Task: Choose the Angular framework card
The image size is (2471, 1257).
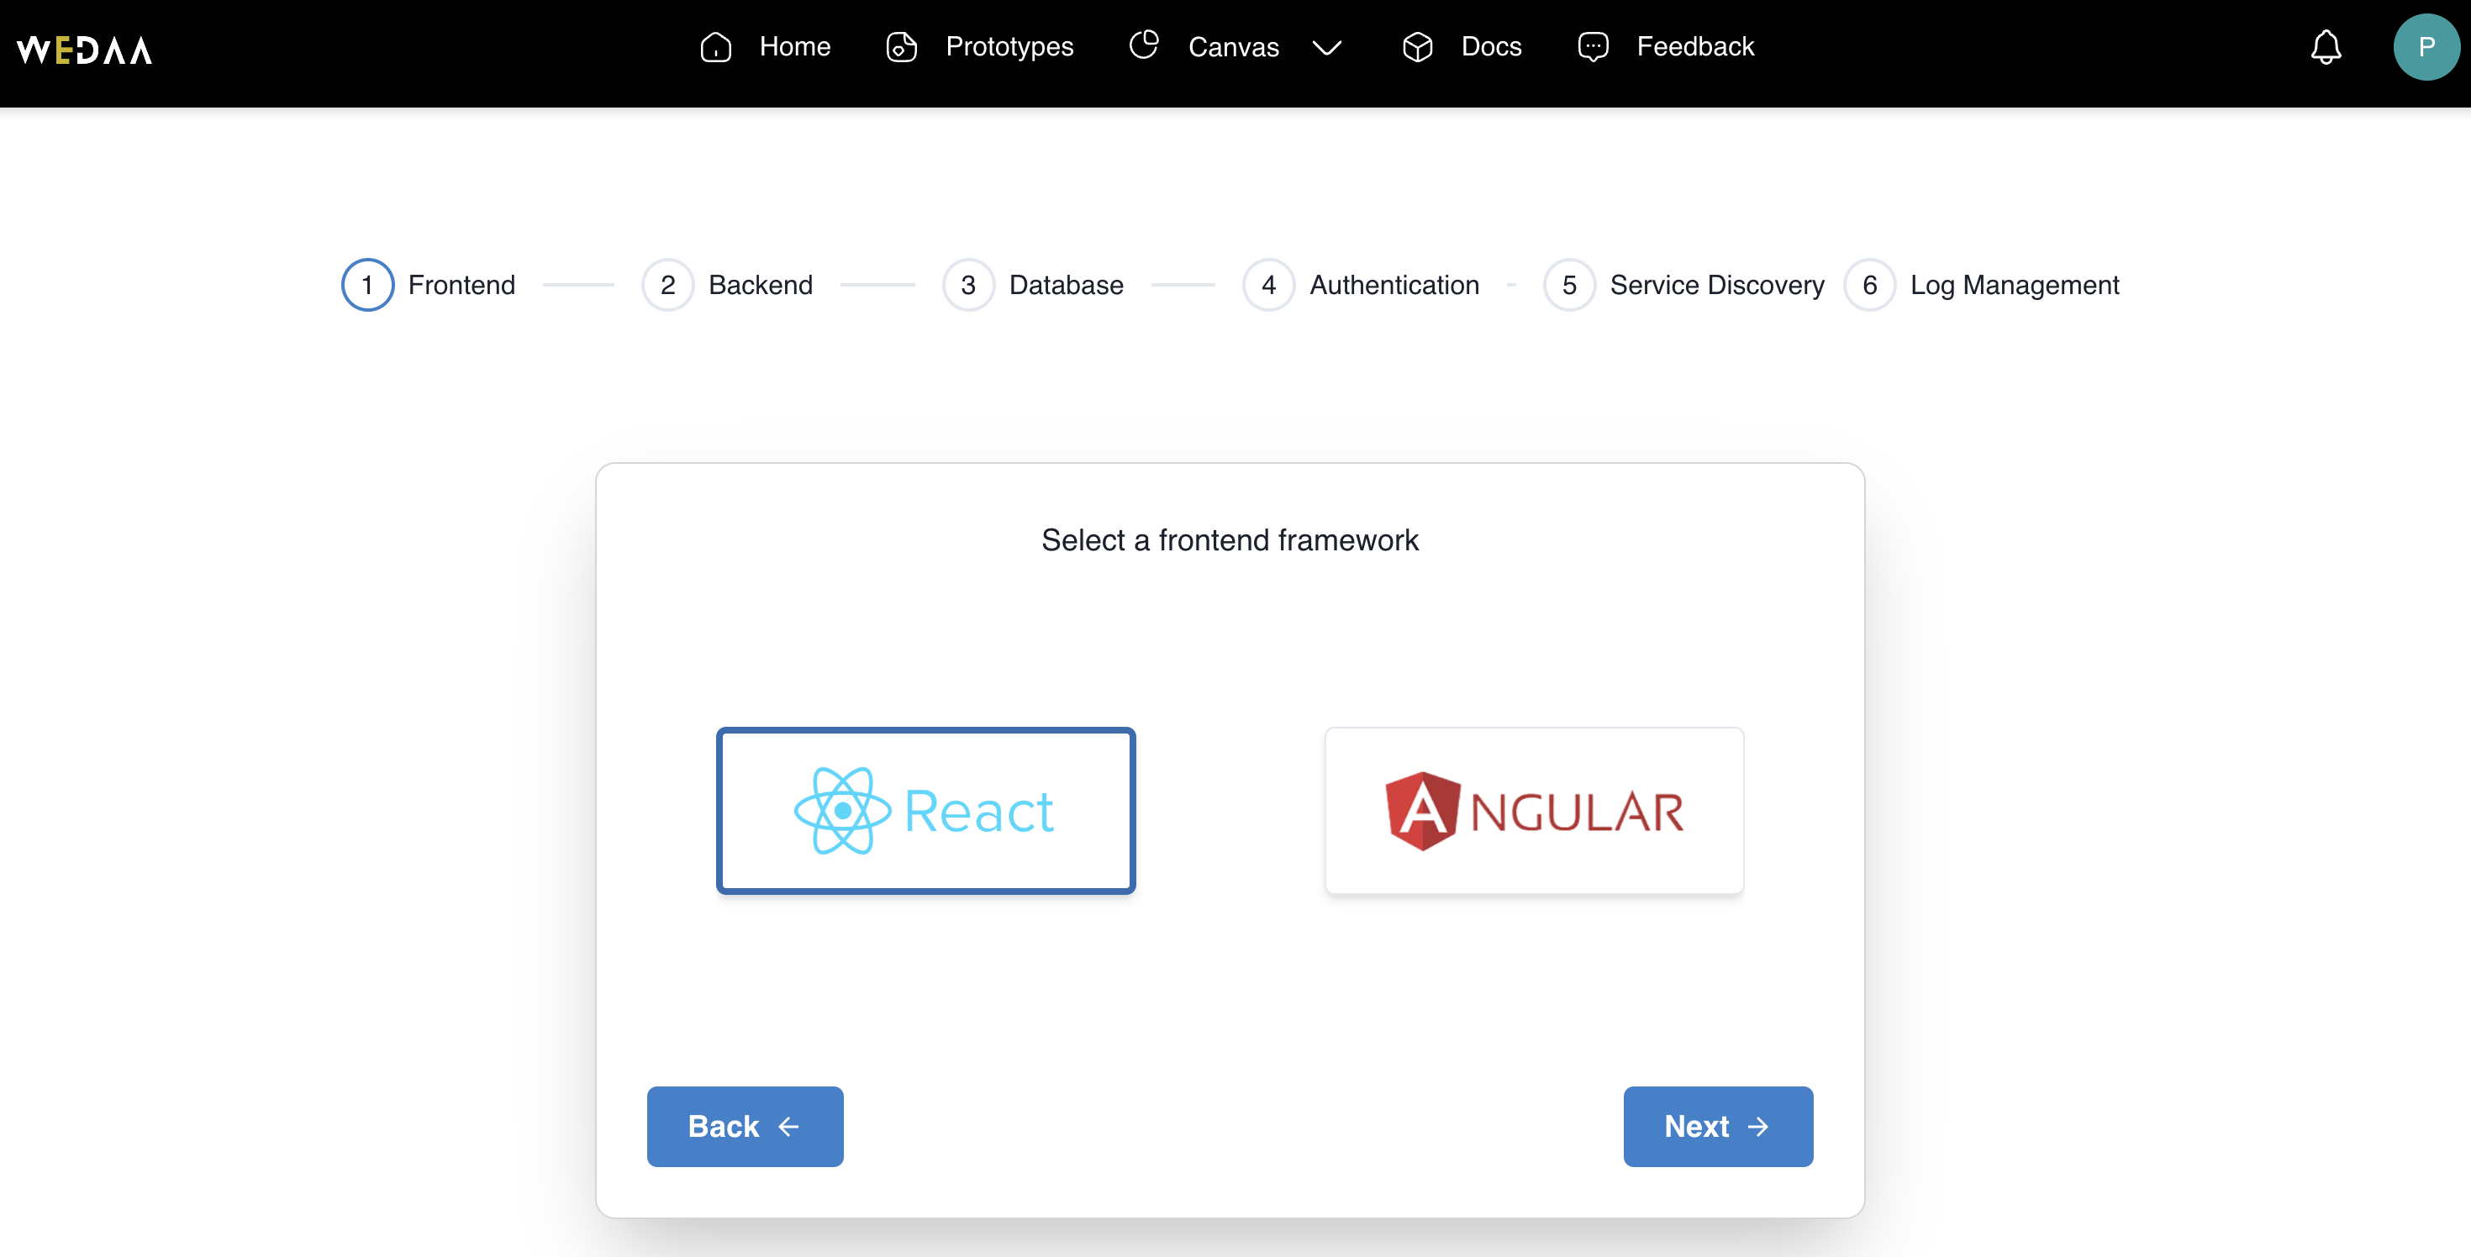Action: 1534,810
